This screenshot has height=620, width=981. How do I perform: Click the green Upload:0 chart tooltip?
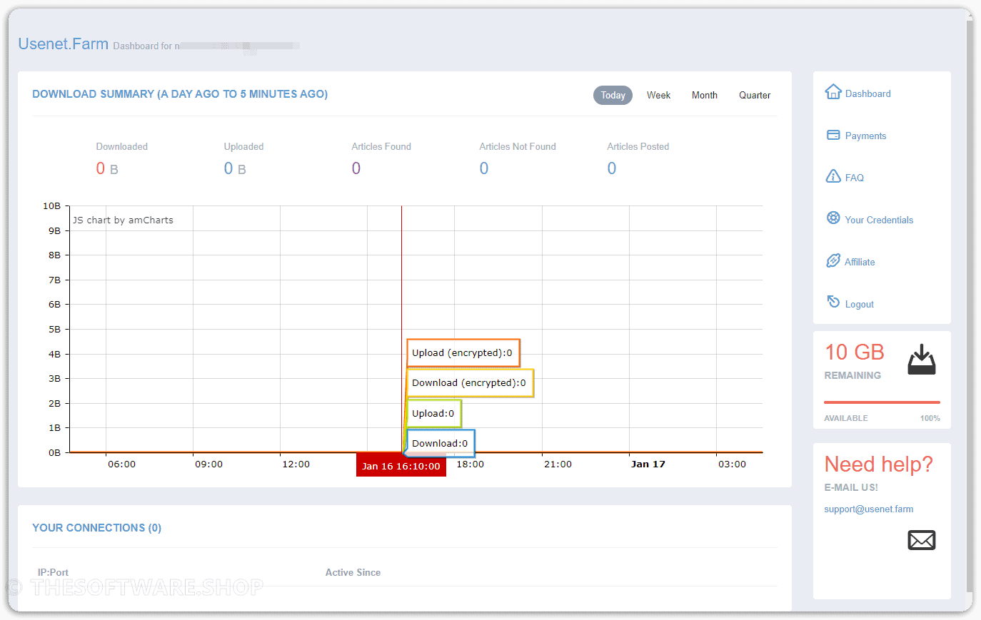433,413
